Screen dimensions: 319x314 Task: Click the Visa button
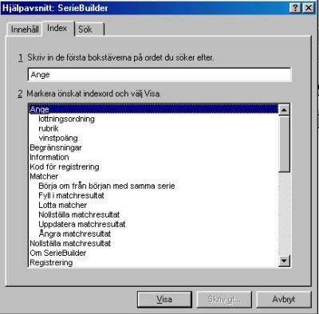point(164,300)
